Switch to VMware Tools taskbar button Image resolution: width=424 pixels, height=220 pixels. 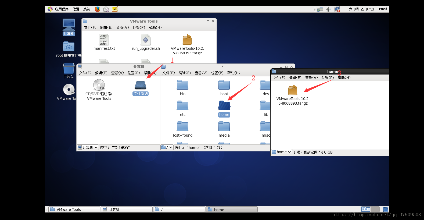coord(74,209)
